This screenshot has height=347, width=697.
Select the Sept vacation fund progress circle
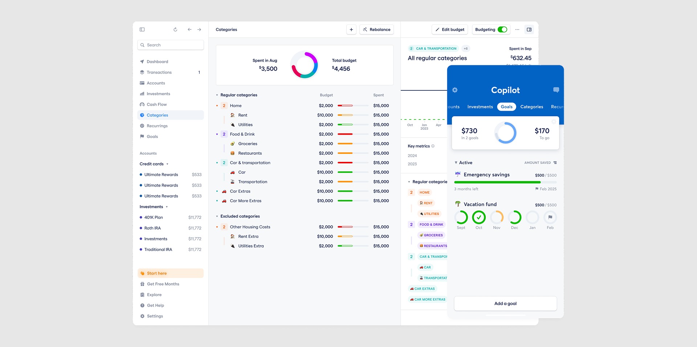[461, 217]
